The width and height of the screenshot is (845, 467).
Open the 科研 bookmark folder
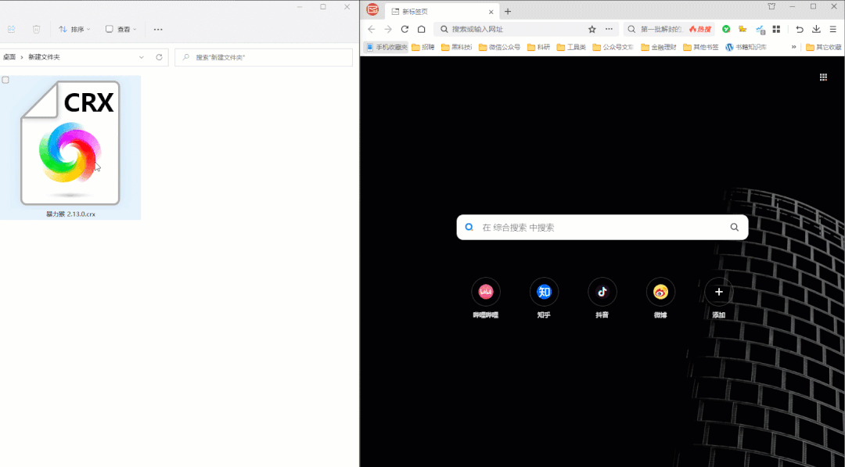[538, 48]
